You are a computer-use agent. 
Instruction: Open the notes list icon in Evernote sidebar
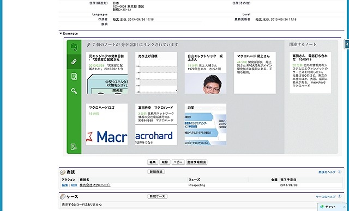[x=74, y=77]
